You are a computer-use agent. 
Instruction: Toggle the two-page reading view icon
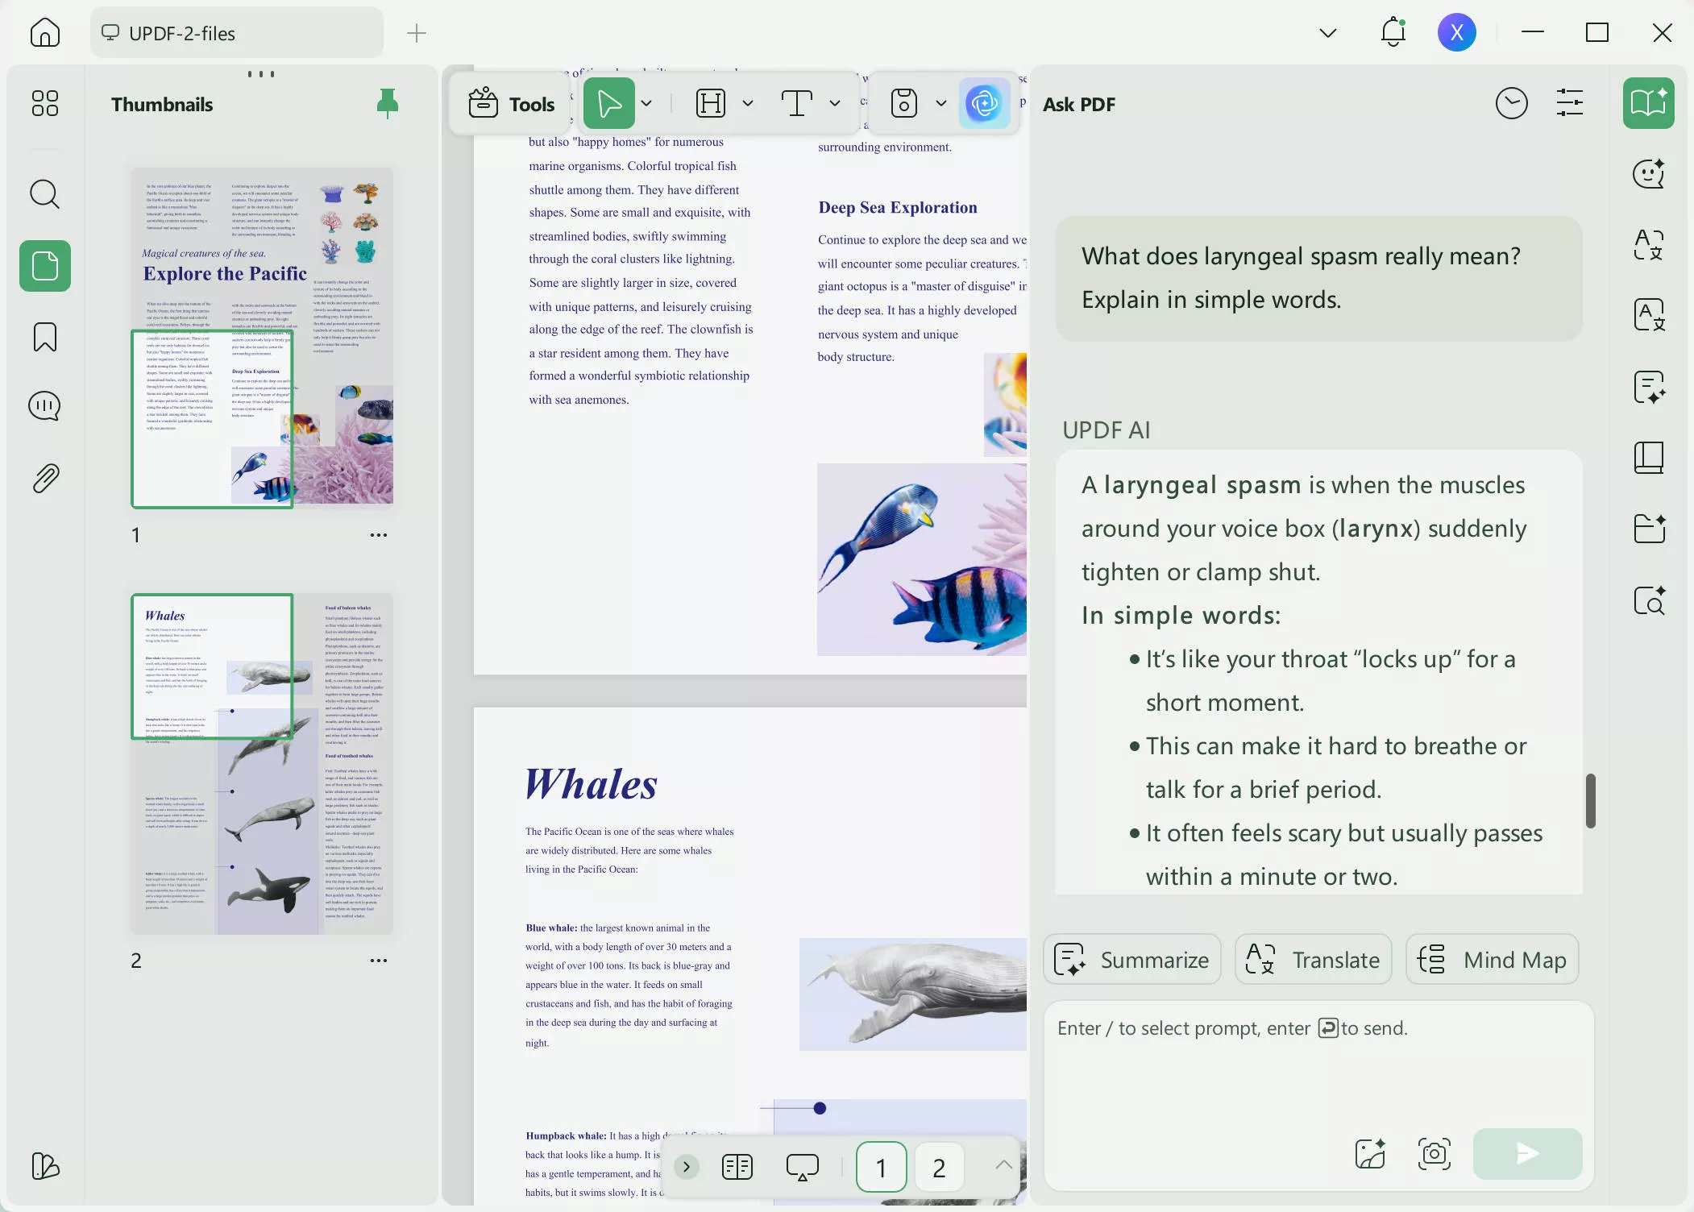pyautogui.click(x=737, y=1167)
